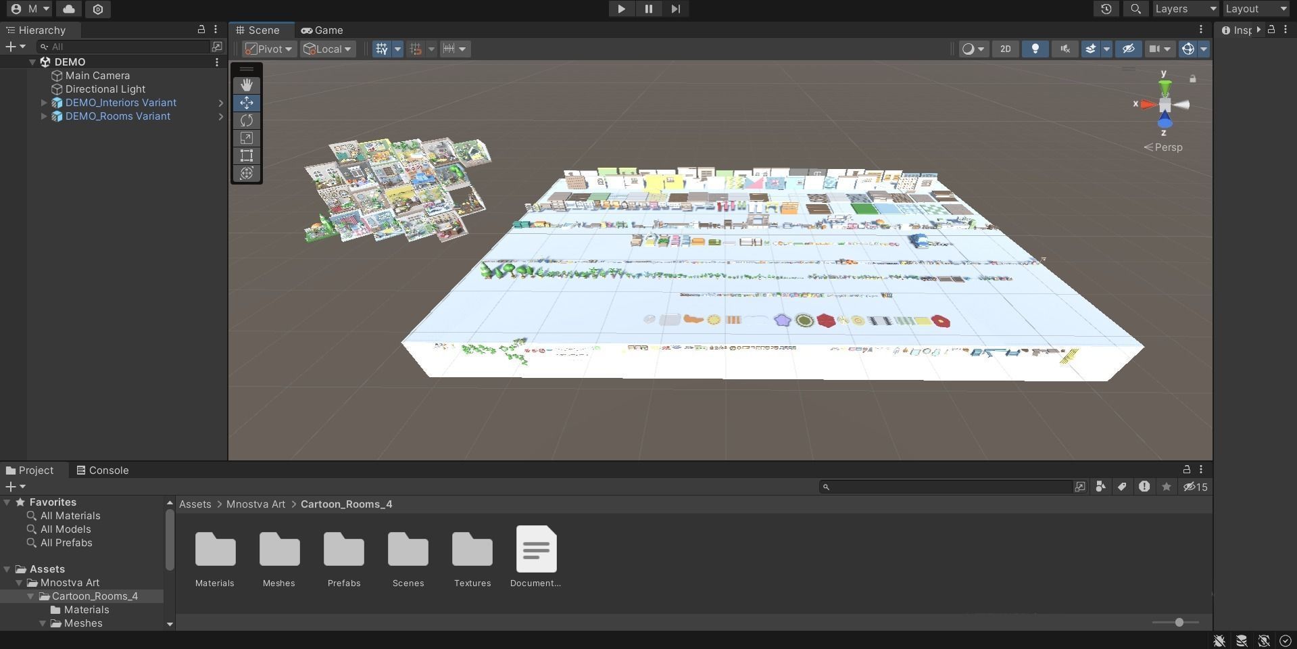This screenshot has width=1297, height=649.
Task: Open the Textures folder thumbnail
Action: click(x=472, y=549)
